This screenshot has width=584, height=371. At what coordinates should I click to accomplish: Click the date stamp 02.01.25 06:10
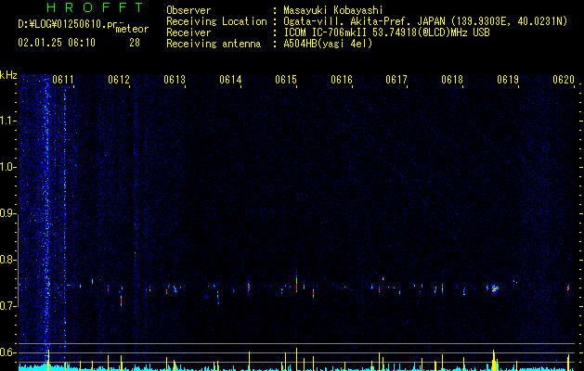pyautogui.click(x=57, y=43)
